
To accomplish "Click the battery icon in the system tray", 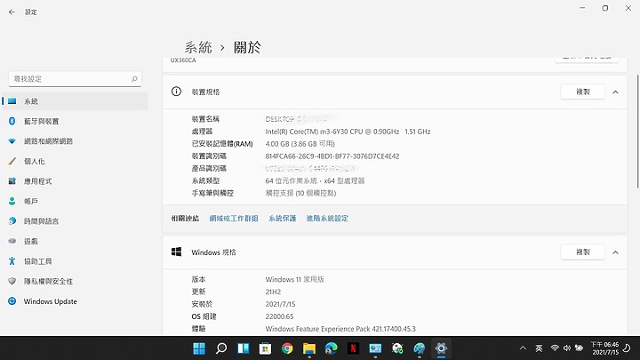I will (x=579, y=348).
